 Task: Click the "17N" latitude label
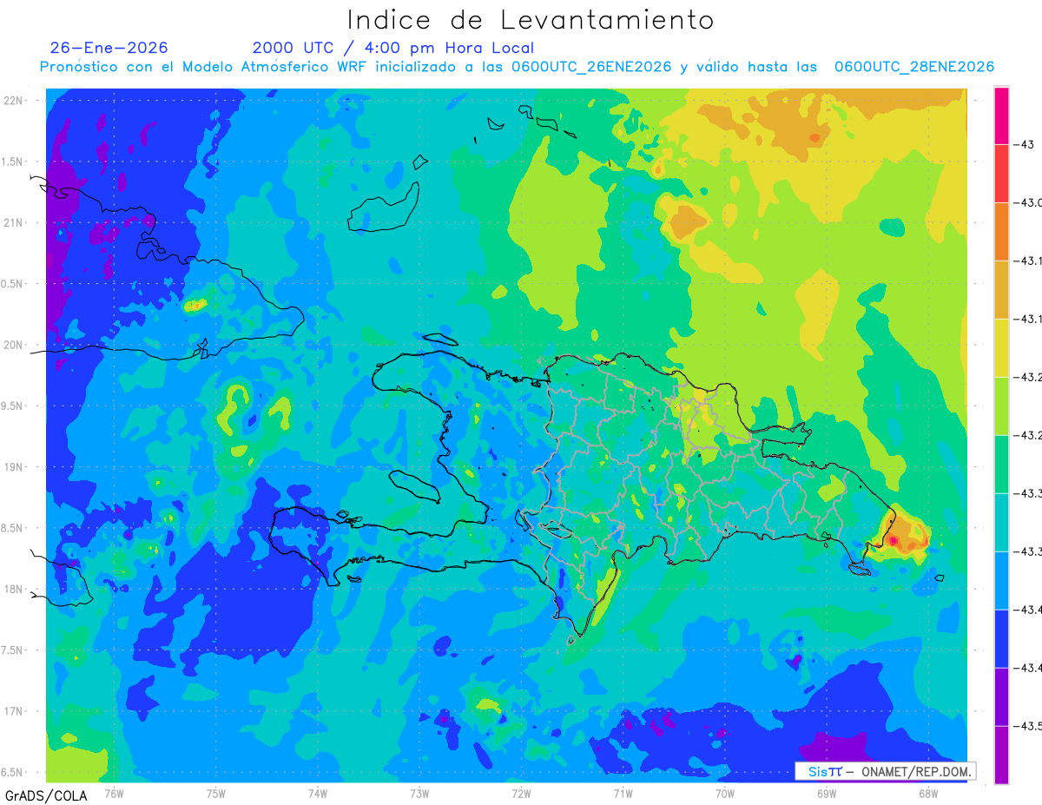(x=14, y=711)
